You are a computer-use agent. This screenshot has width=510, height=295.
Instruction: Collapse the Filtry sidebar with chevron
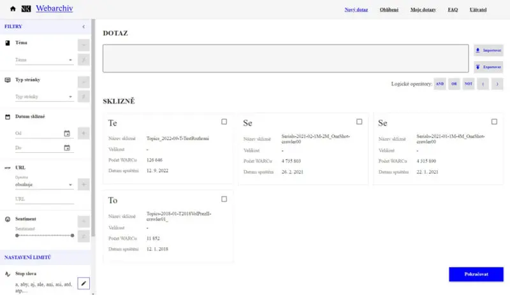pos(84,27)
